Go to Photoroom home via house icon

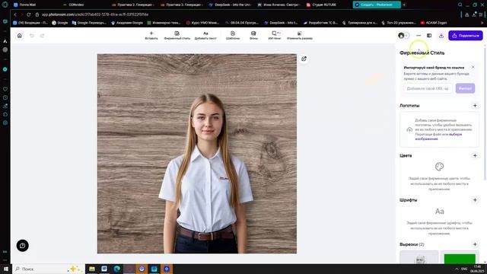[20, 36]
